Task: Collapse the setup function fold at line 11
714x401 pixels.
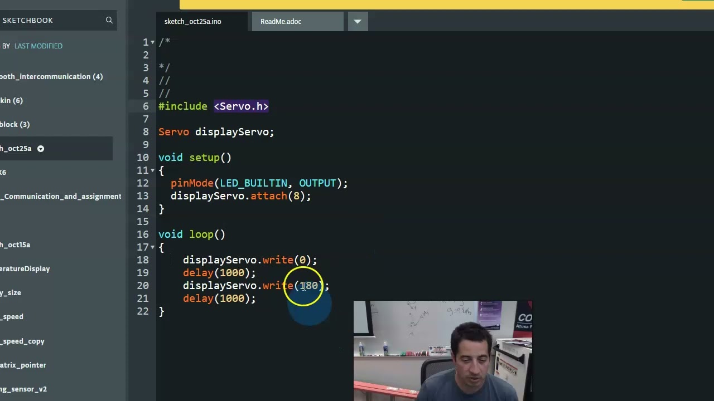Action: click(x=152, y=170)
